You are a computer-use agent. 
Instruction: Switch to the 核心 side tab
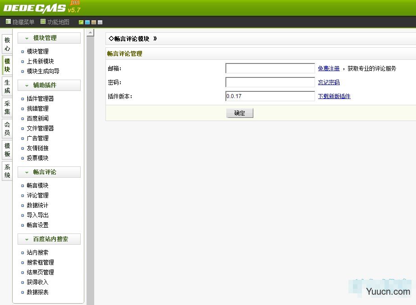tap(7, 44)
